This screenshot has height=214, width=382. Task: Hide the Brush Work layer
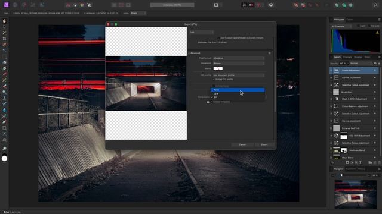[x=375, y=92]
